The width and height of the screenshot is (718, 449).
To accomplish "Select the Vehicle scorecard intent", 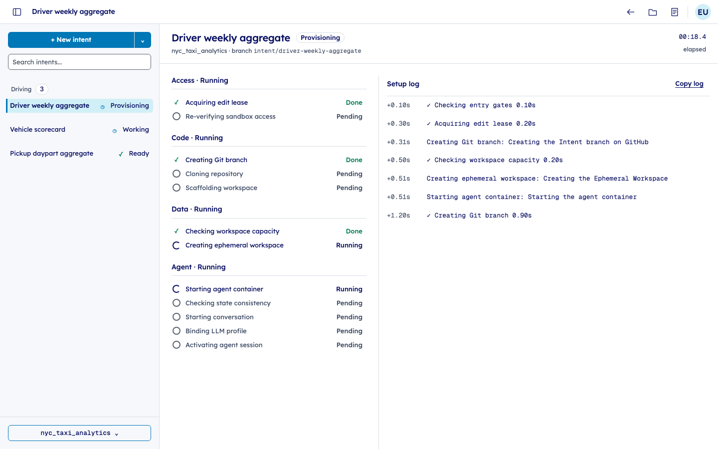I will (80, 130).
